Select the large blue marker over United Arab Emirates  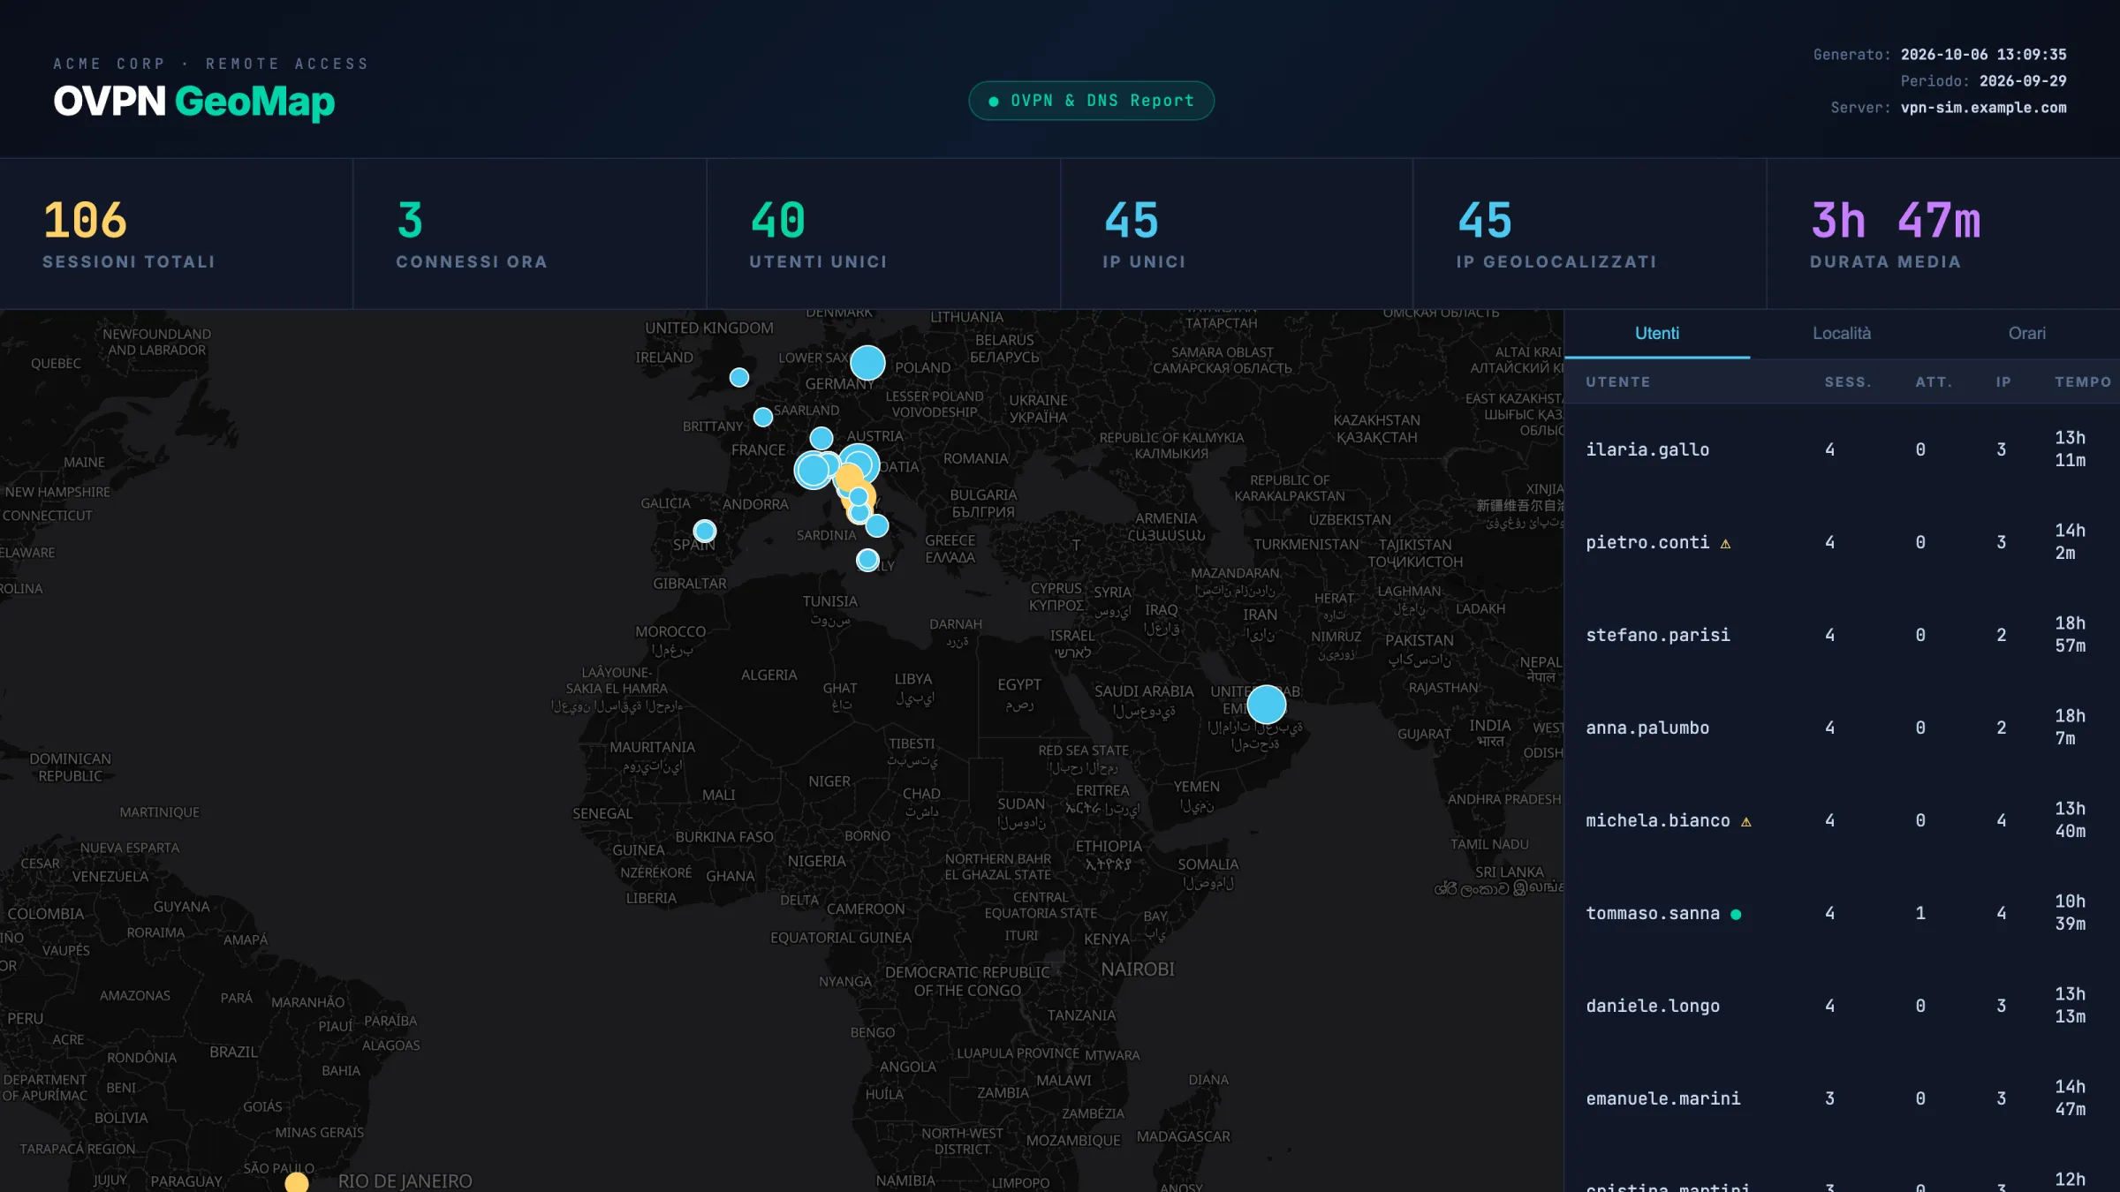click(x=1266, y=705)
